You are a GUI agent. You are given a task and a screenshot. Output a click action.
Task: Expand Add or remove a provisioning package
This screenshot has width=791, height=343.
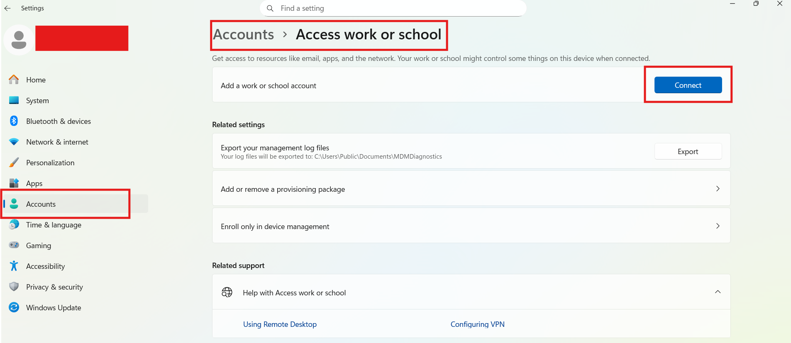point(718,189)
